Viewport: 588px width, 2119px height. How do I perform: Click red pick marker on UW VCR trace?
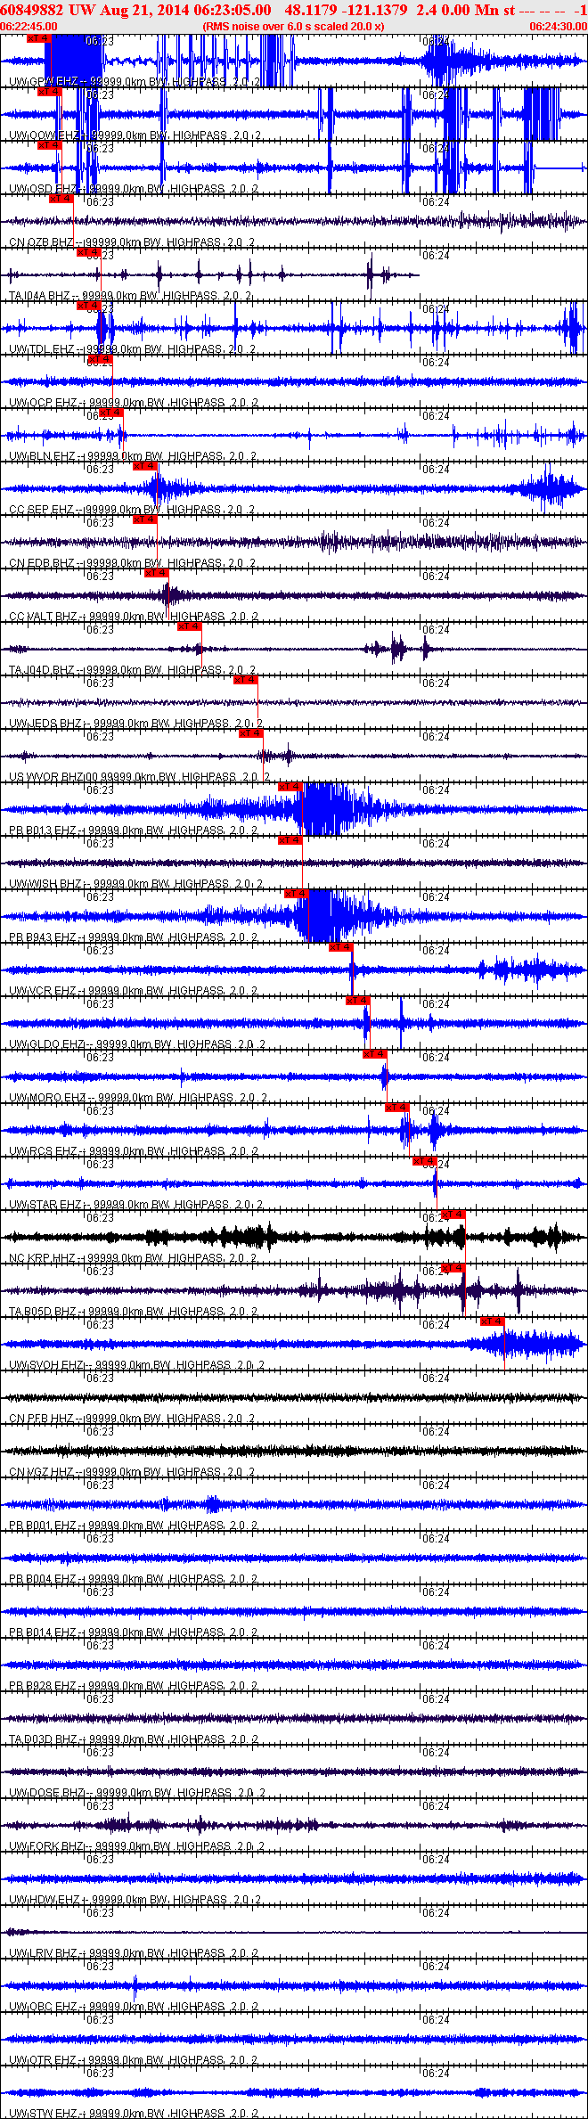pyautogui.click(x=340, y=947)
